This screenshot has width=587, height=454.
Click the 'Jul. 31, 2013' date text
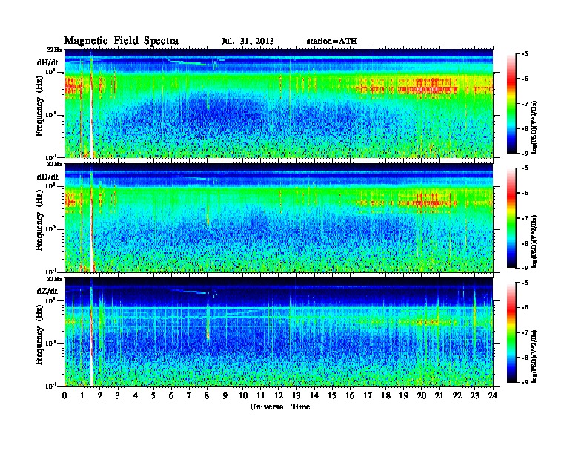248,42
